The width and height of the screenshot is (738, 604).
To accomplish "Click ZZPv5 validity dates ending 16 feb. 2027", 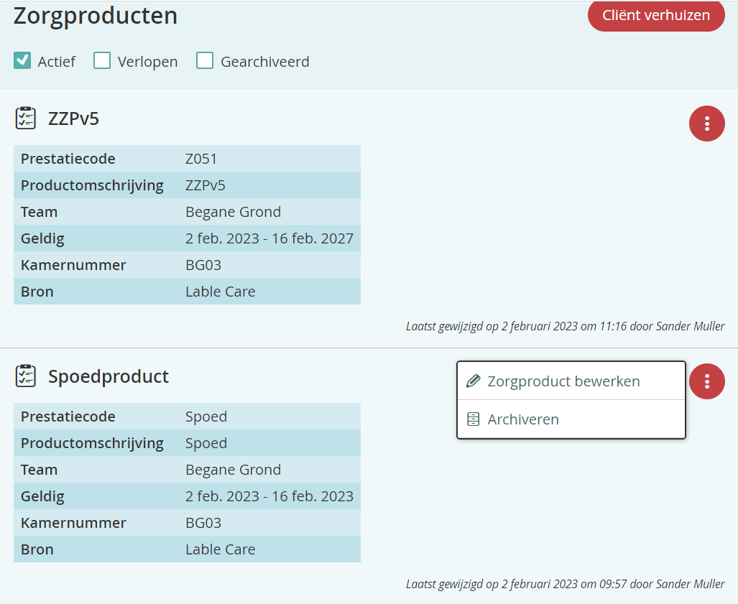I will [269, 238].
